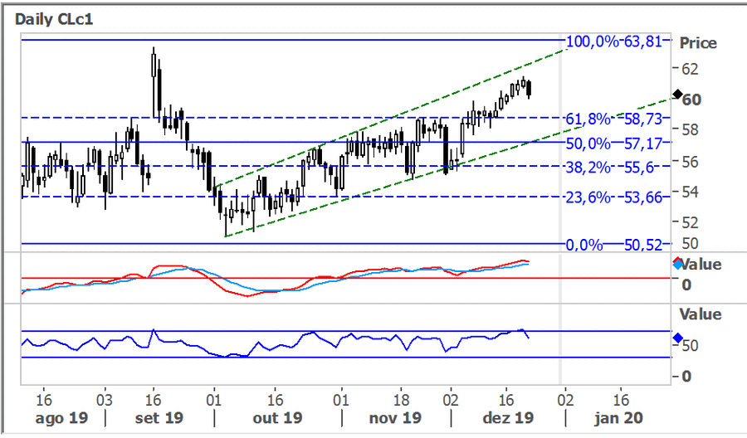Click the set 19 month label
The height and width of the screenshot is (438, 747).
click(159, 418)
